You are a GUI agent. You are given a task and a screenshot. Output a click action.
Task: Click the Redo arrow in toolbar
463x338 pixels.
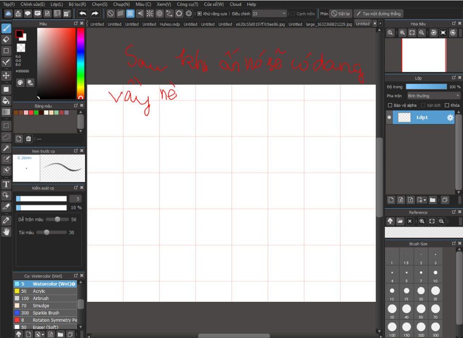click(94, 14)
